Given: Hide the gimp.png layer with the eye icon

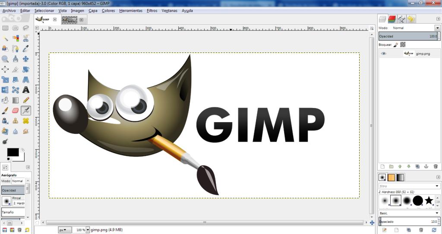Looking at the screenshot, I should (383, 53).
